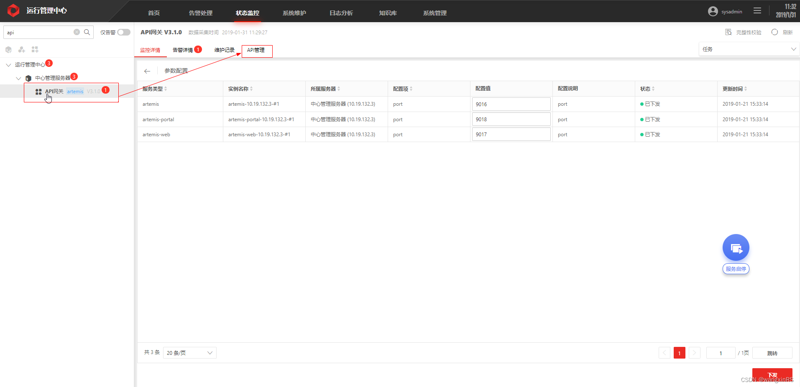The image size is (800, 387).
Task: Click the API网关 four-square icon
Action: coord(38,92)
